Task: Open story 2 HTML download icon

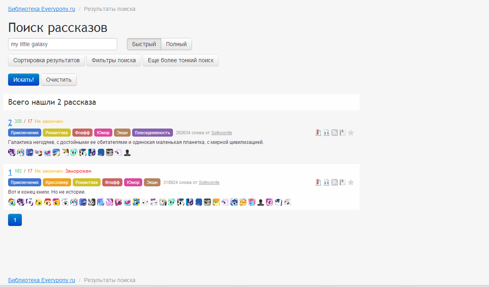Action: pos(327,133)
